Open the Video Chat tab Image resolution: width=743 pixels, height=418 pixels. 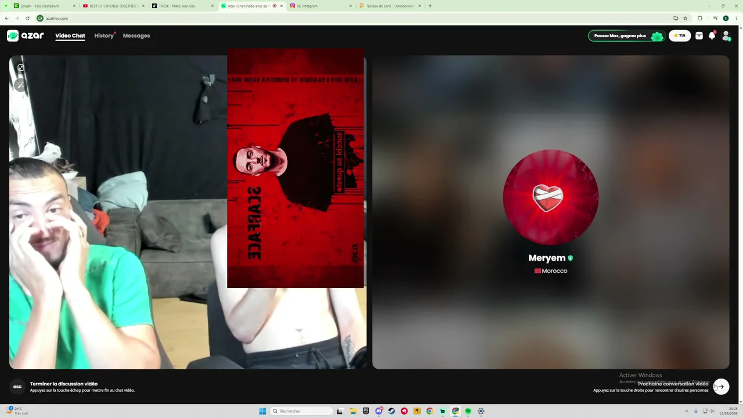(70, 36)
